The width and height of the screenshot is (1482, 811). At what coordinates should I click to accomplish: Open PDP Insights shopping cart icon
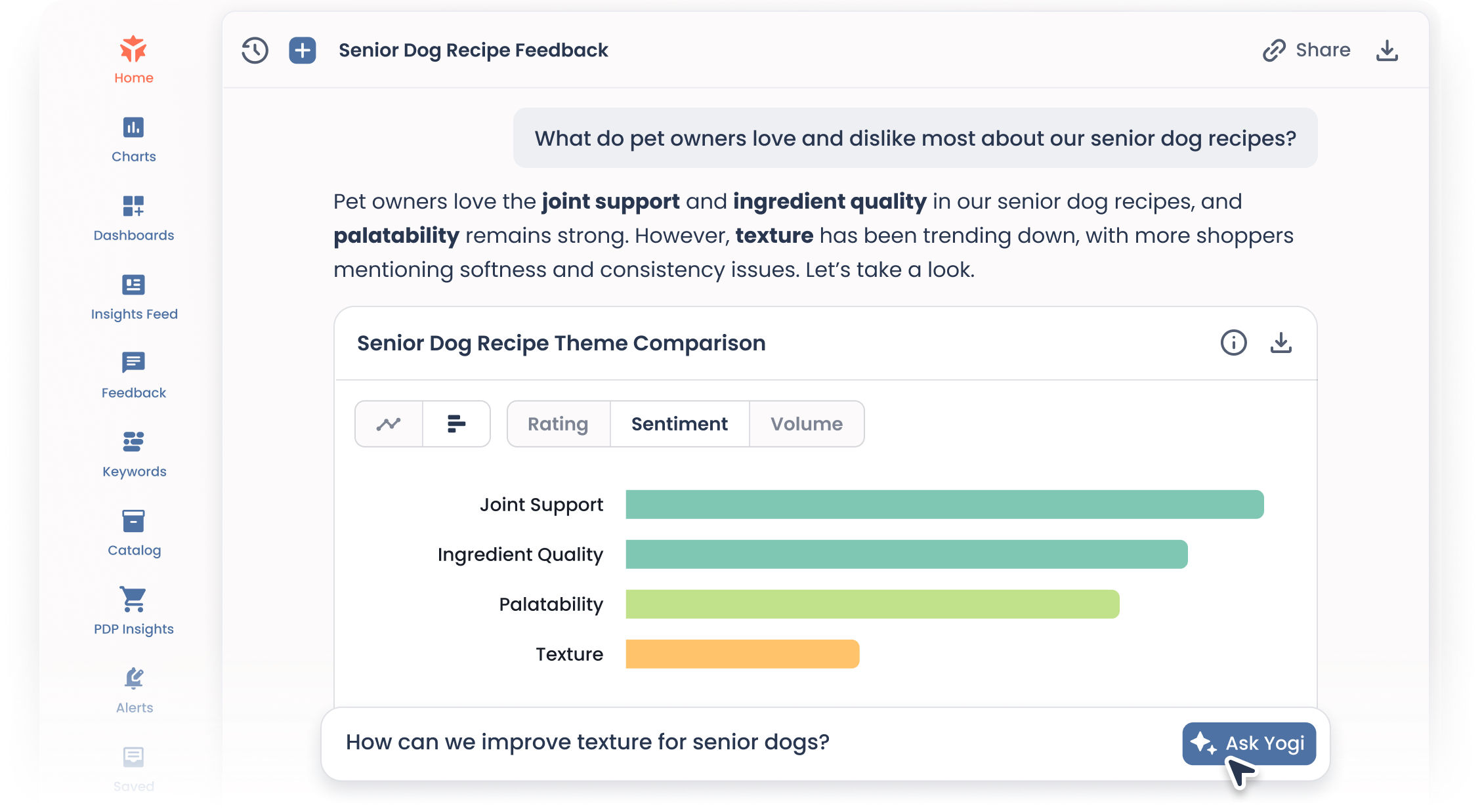tap(133, 599)
